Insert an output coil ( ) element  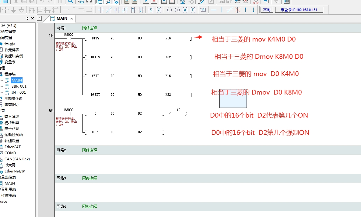point(169,10)
